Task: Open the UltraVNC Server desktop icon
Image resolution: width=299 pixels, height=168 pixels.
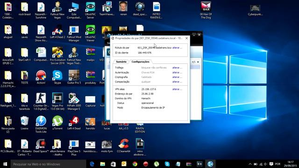Action: [x=90, y=10]
